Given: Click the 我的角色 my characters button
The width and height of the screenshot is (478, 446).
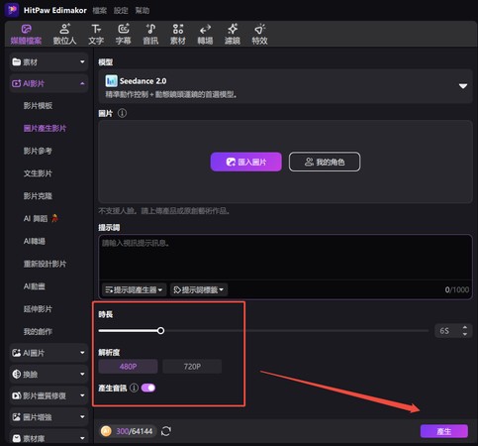Looking at the screenshot, I should 325,162.
